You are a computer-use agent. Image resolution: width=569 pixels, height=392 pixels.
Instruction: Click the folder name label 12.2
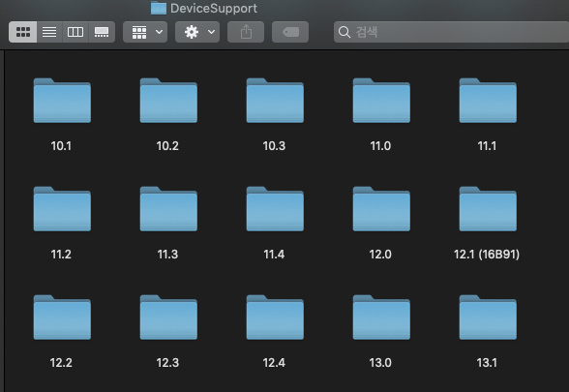pyautogui.click(x=61, y=363)
